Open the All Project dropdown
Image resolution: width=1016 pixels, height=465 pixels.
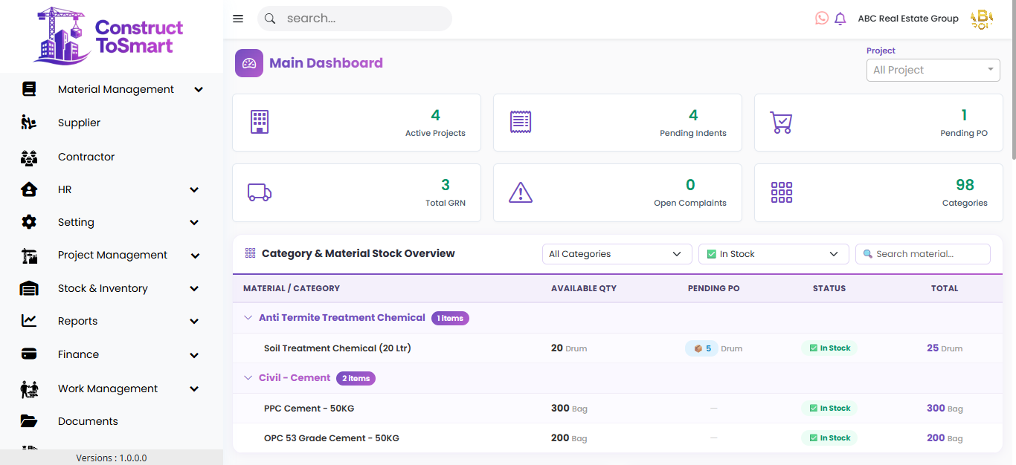933,70
